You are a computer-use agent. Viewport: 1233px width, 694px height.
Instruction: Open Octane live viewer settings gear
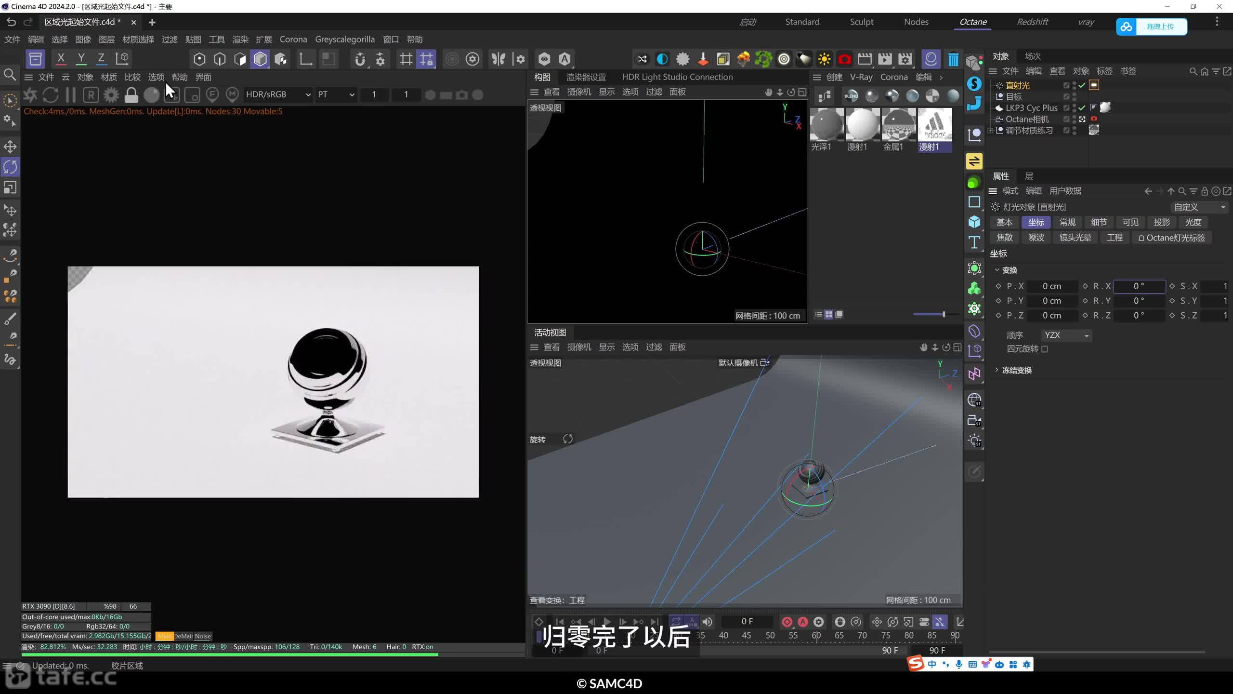(x=111, y=95)
